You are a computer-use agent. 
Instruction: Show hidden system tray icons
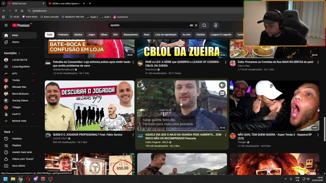point(285,179)
